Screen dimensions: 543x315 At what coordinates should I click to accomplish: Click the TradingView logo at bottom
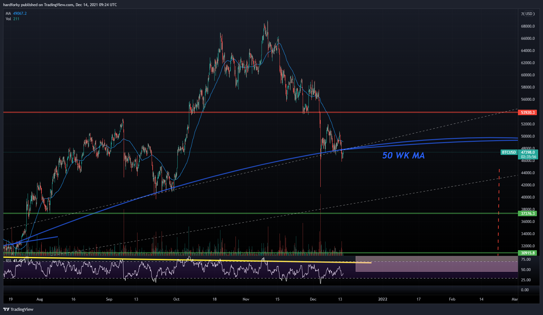[18, 309]
